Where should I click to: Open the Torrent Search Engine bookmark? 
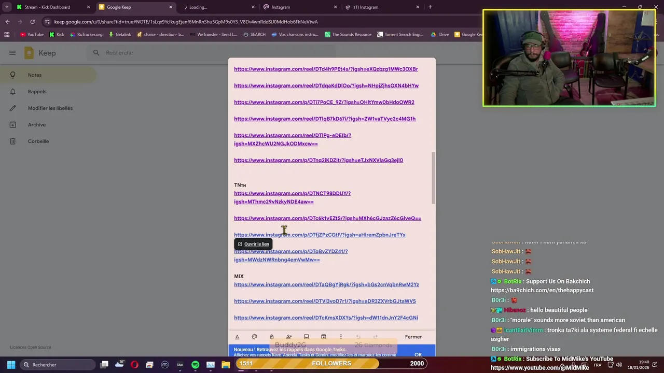coord(400,35)
